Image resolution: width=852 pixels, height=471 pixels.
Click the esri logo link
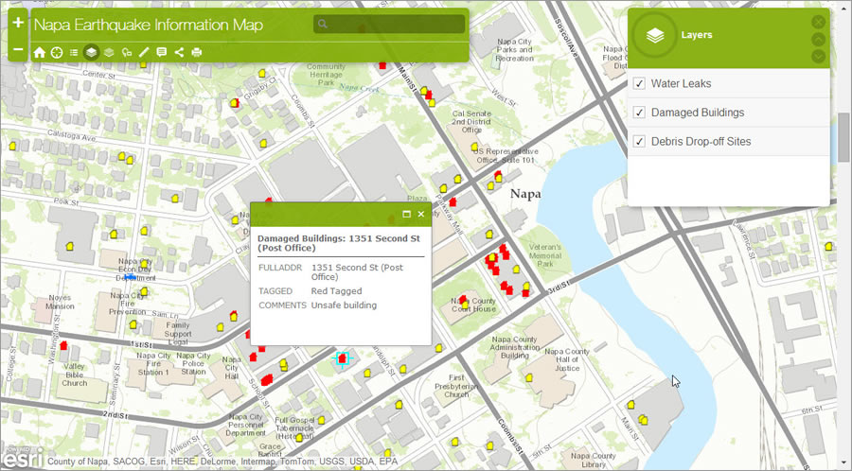22,459
